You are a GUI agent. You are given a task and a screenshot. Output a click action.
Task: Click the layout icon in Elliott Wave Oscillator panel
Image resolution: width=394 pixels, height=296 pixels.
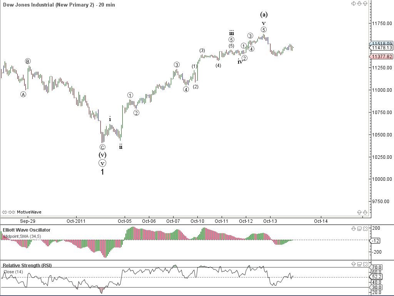pos(359,229)
